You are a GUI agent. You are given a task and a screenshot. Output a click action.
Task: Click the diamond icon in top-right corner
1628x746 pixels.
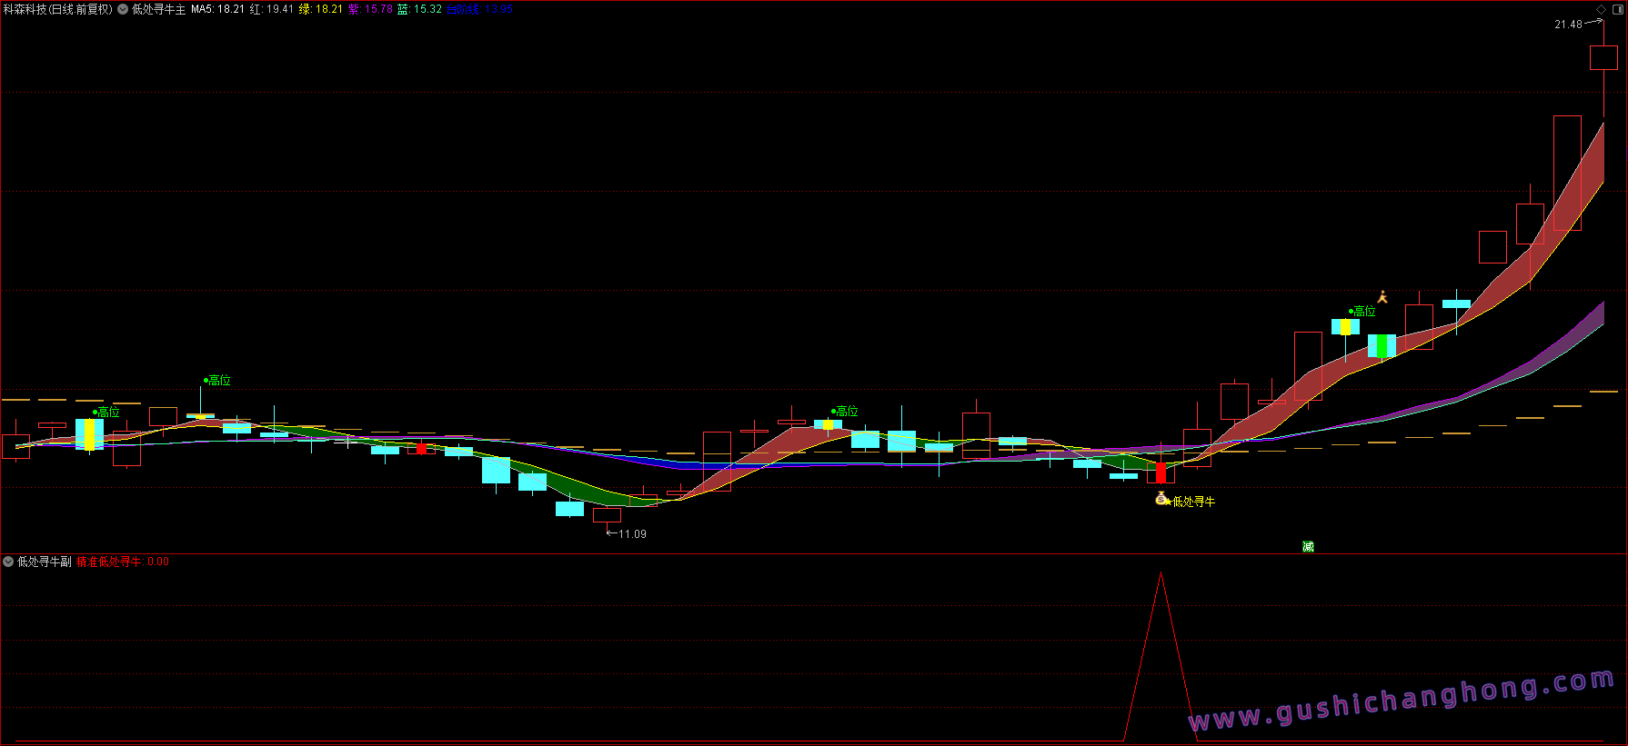(1602, 9)
